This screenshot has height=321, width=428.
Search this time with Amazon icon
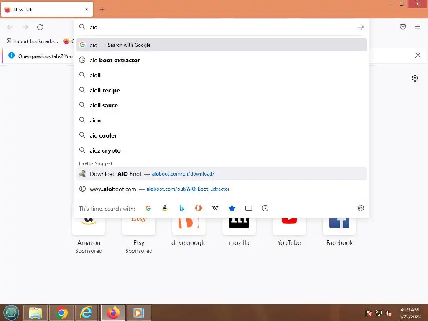pyautogui.click(x=165, y=208)
